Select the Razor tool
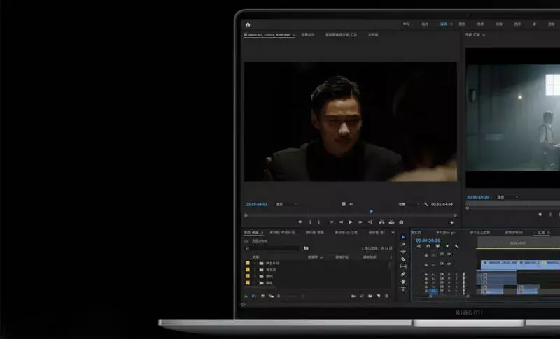Image resolution: width=560 pixels, height=339 pixels. 403,259
